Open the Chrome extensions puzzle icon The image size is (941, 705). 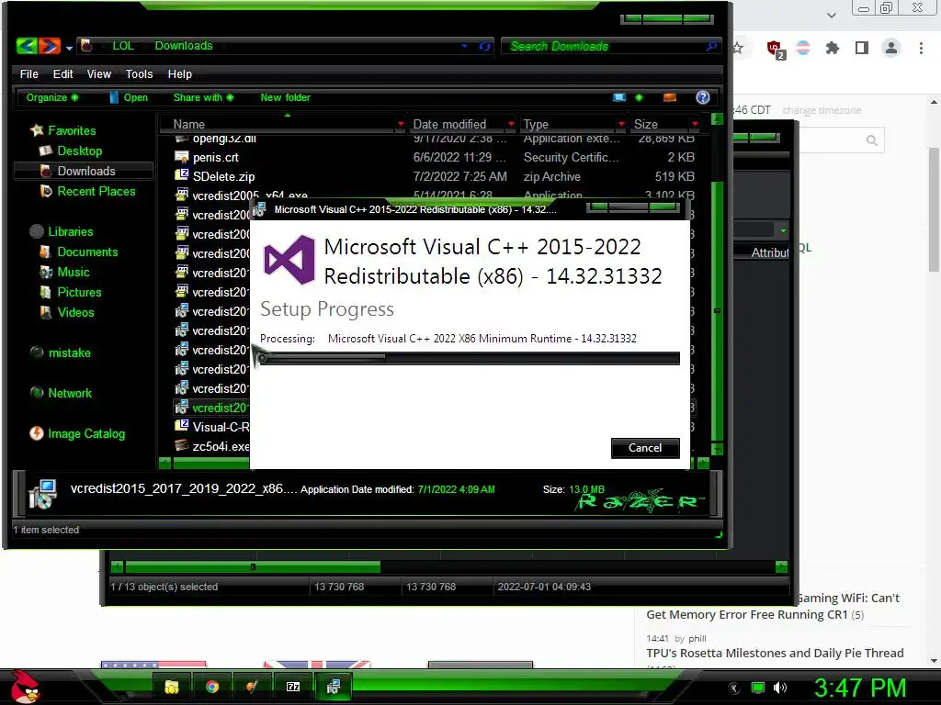[833, 48]
